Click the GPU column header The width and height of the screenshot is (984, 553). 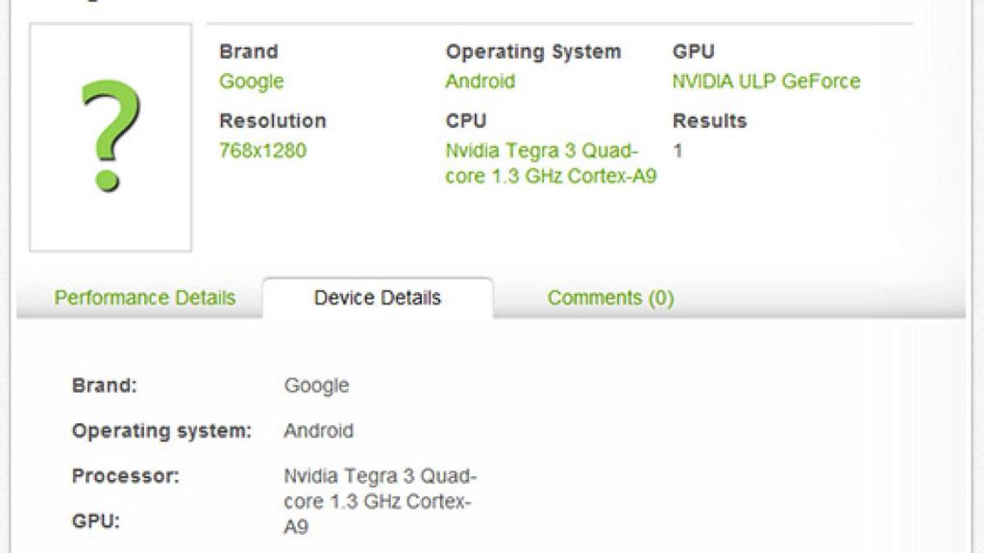693,52
